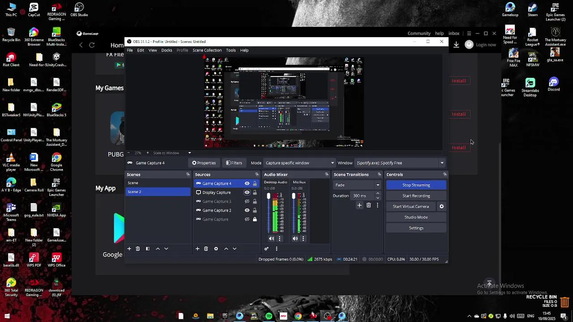Show hidden tray icons chevron

click(x=469, y=316)
